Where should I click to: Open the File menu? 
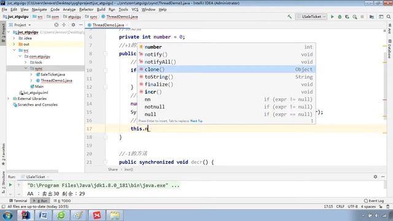[x=4, y=10]
